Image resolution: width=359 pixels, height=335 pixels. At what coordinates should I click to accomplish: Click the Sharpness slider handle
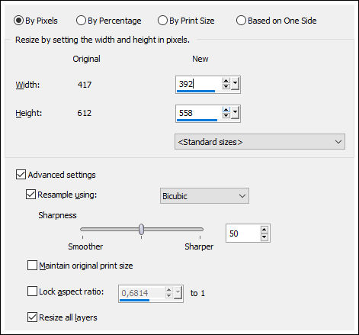(142, 229)
